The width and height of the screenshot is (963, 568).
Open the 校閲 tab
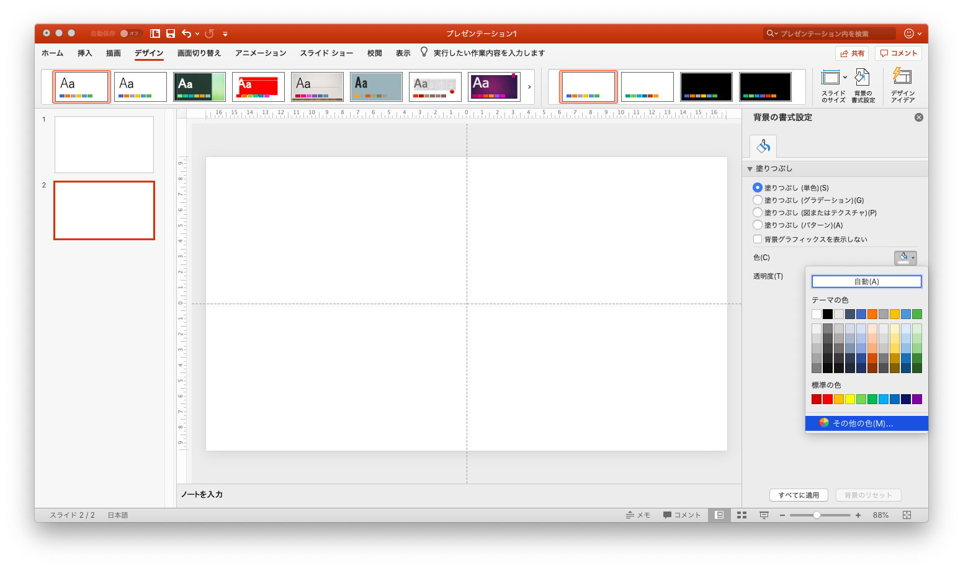[374, 53]
